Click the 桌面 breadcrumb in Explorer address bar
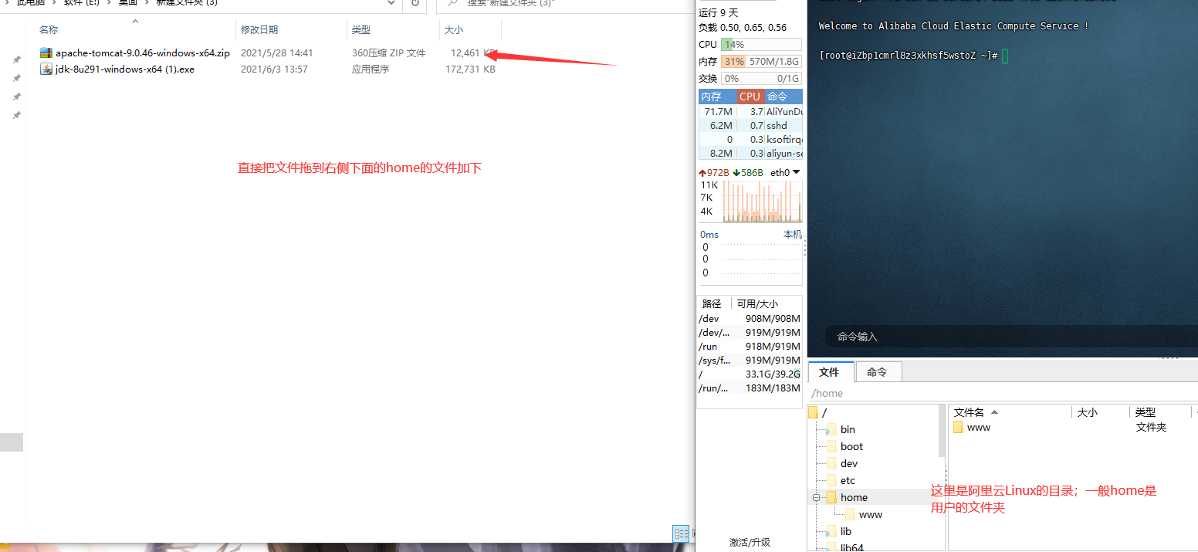 pyautogui.click(x=128, y=2)
